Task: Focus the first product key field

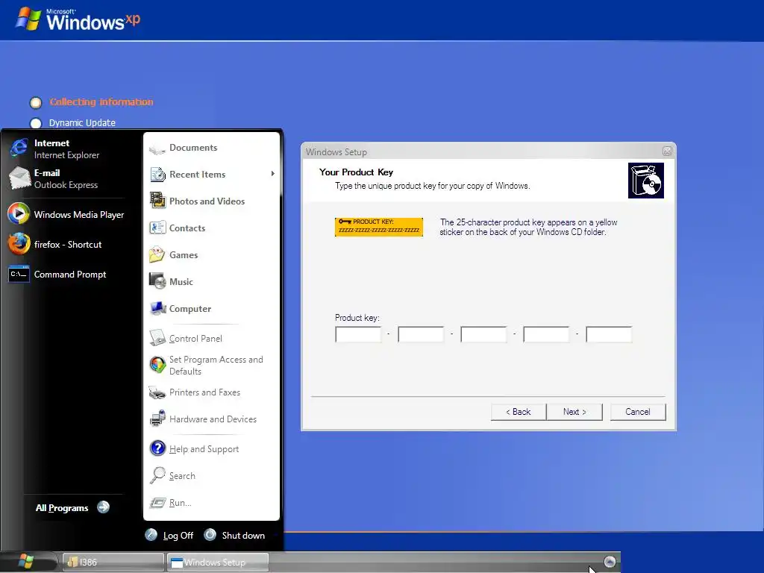Action: coord(358,334)
